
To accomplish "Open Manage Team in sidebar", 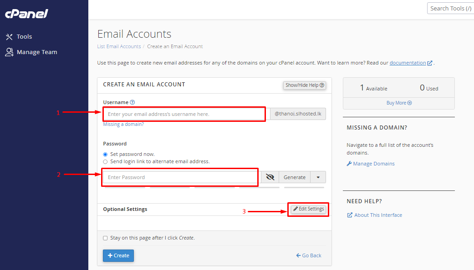I will coord(36,52).
